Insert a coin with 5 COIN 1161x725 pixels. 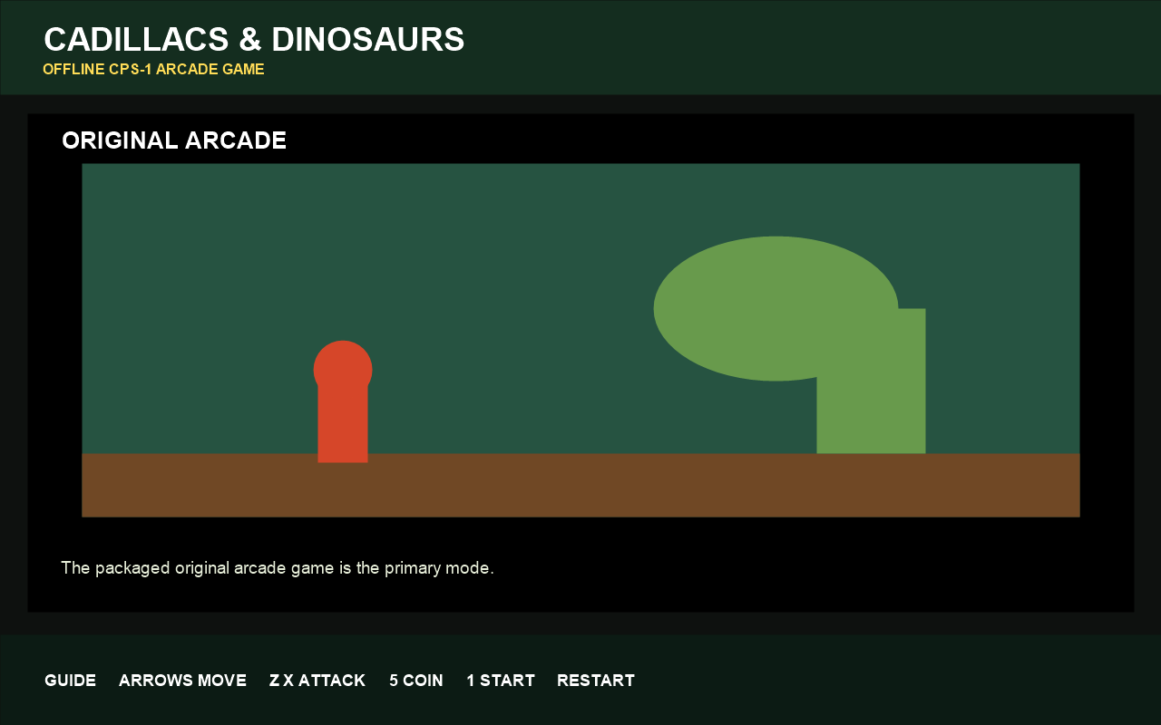tap(416, 681)
